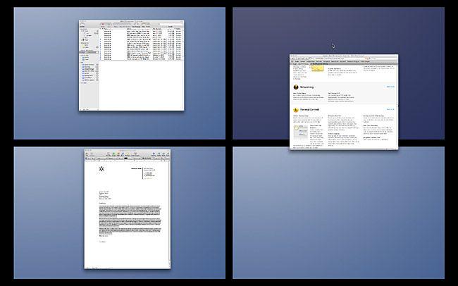Click the Mail search field
The image size is (458, 286).
pyautogui.click(x=170, y=25)
